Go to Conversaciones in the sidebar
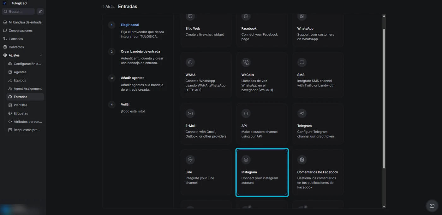 (x=22, y=31)
